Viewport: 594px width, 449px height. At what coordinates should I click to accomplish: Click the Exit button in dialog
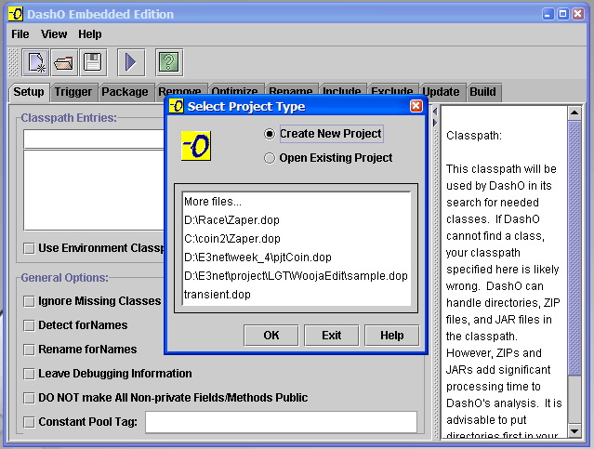[332, 336]
